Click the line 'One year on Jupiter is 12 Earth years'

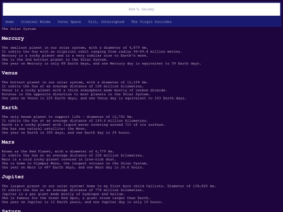tap(82, 202)
